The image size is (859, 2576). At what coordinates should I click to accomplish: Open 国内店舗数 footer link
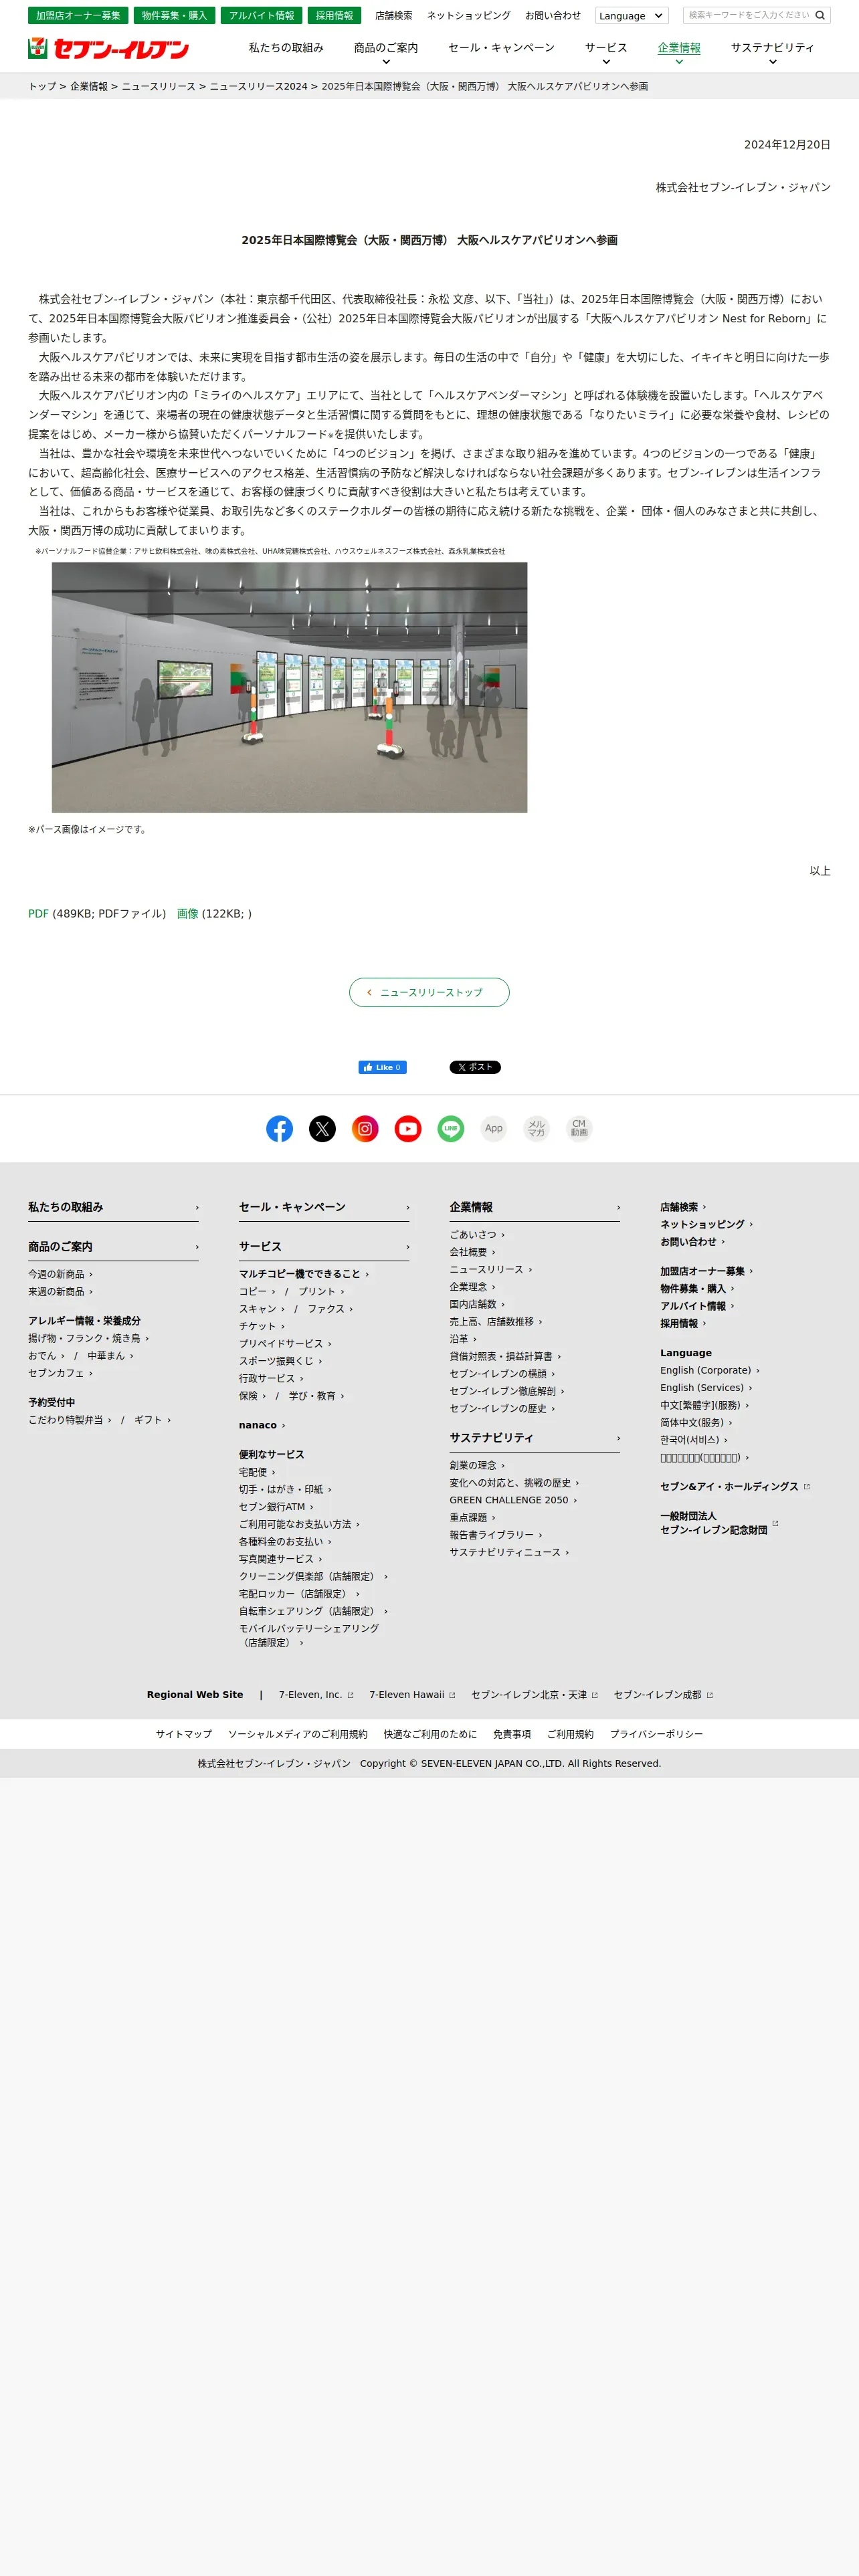point(477,1304)
